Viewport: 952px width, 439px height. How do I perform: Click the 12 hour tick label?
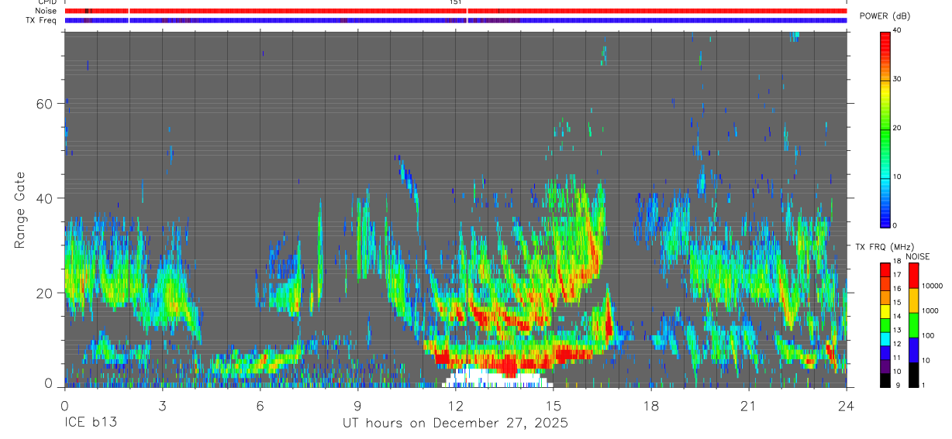point(455,406)
